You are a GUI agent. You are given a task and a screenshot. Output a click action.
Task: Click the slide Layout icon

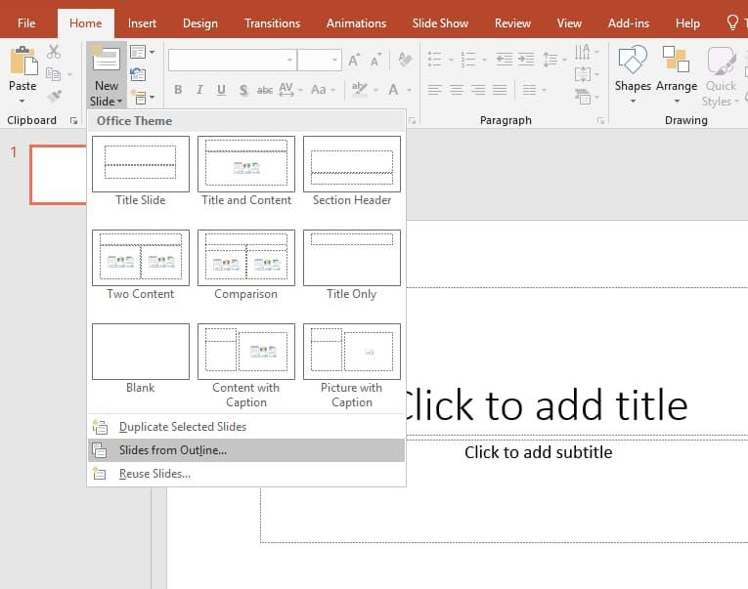tap(138, 52)
